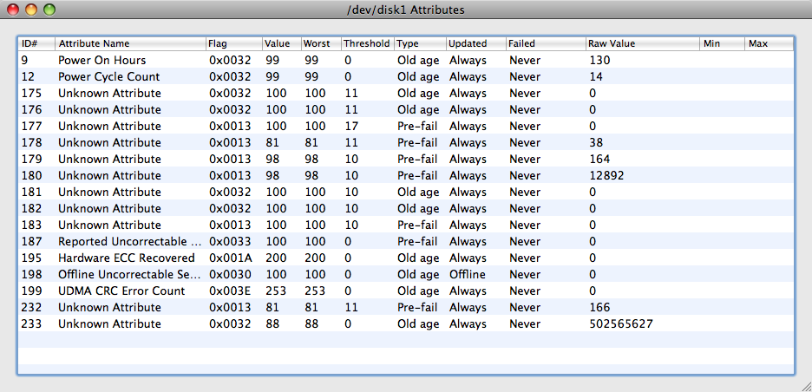The image size is (812, 392).
Task: Click raw value 14 for Power Cycle Count
Action: click(596, 76)
